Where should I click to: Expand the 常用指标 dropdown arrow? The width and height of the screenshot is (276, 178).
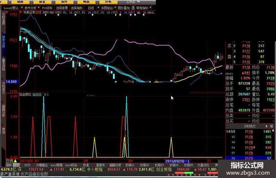pyautogui.click(x=150, y=8)
